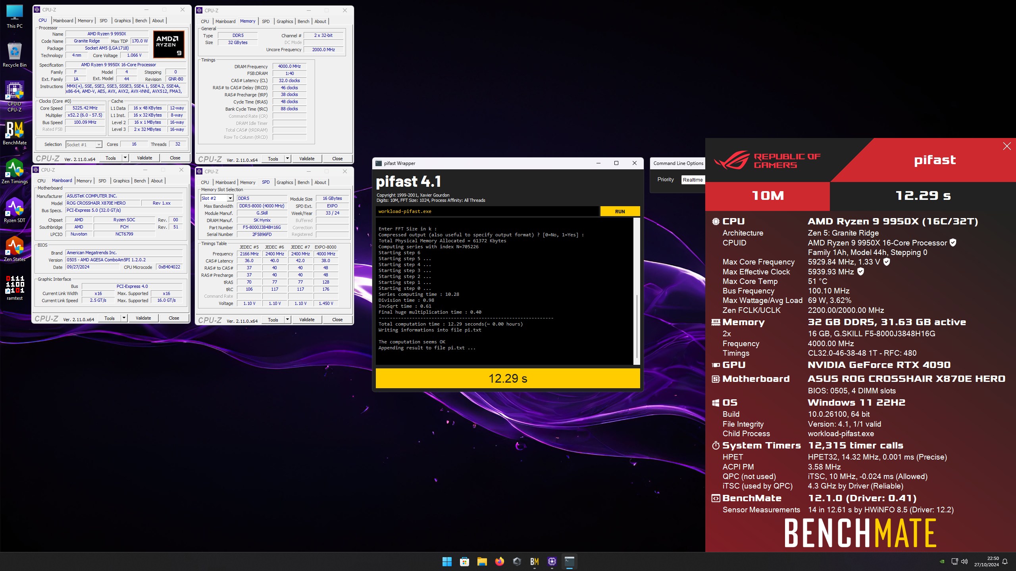The height and width of the screenshot is (571, 1016).
Task: Open the notifications bell icon
Action: click(x=1005, y=561)
